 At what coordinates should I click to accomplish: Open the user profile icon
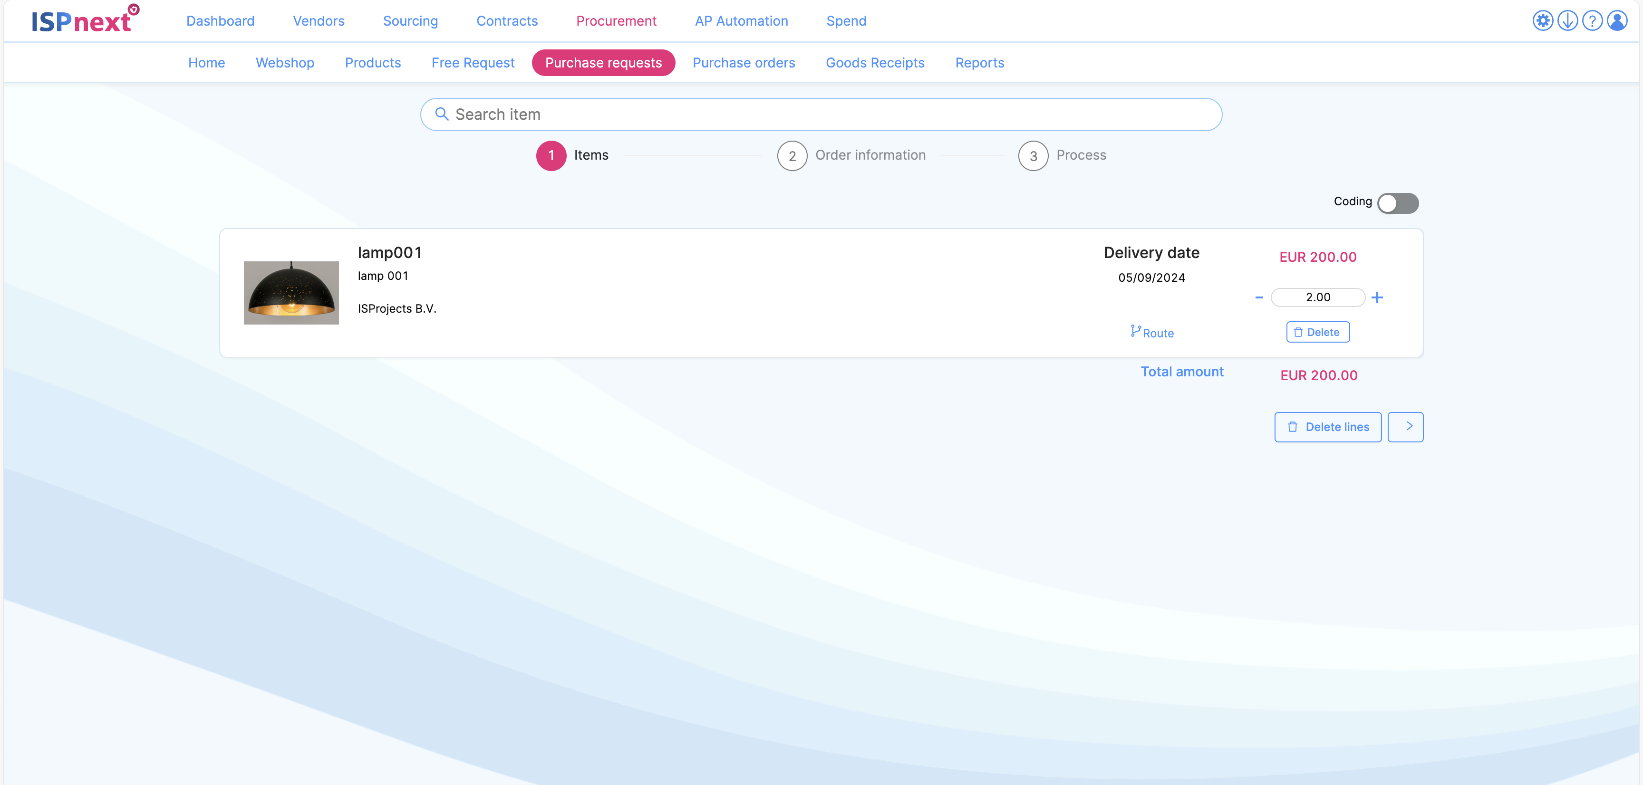[1617, 21]
